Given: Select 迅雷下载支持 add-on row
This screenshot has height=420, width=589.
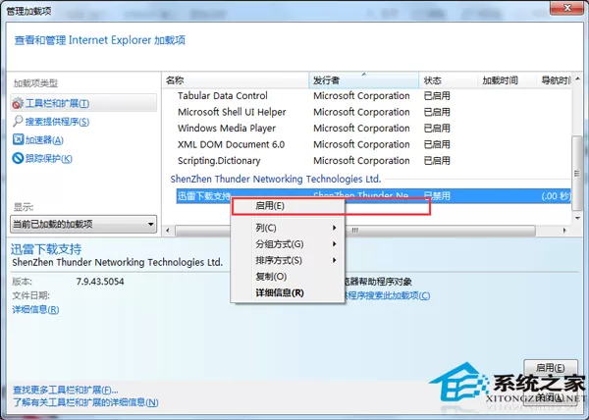Looking at the screenshot, I should pyautogui.click(x=373, y=195).
